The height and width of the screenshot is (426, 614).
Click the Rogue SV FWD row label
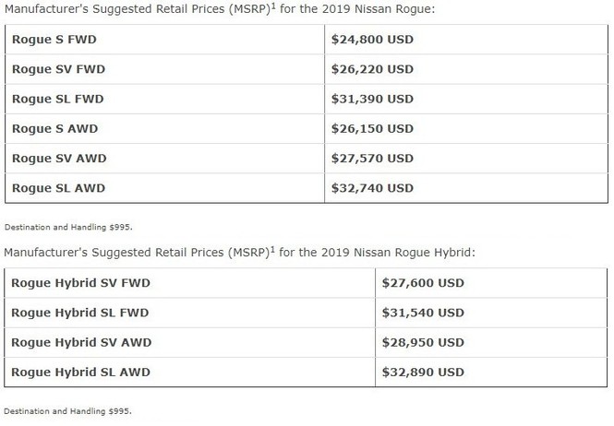(x=59, y=69)
